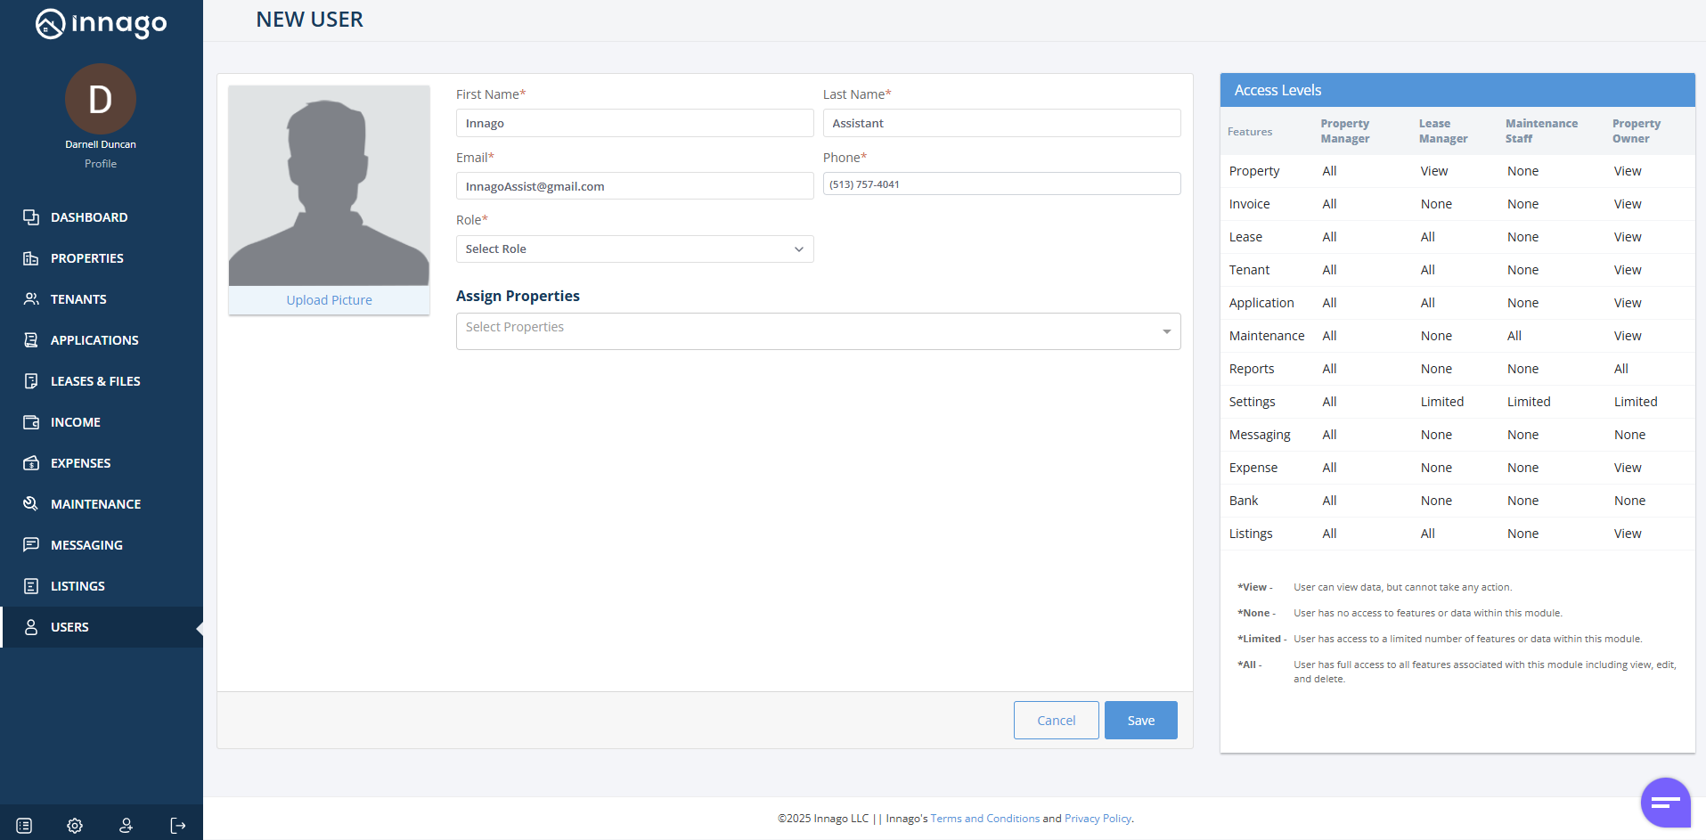Go to Leases & Files menu
This screenshot has height=840, width=1706.
point(95,381)
